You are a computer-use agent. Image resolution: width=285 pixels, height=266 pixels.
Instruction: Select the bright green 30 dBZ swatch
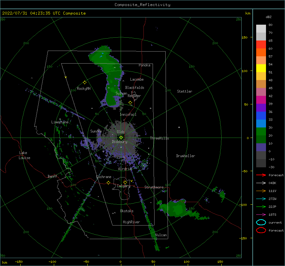tap(261, 132)
